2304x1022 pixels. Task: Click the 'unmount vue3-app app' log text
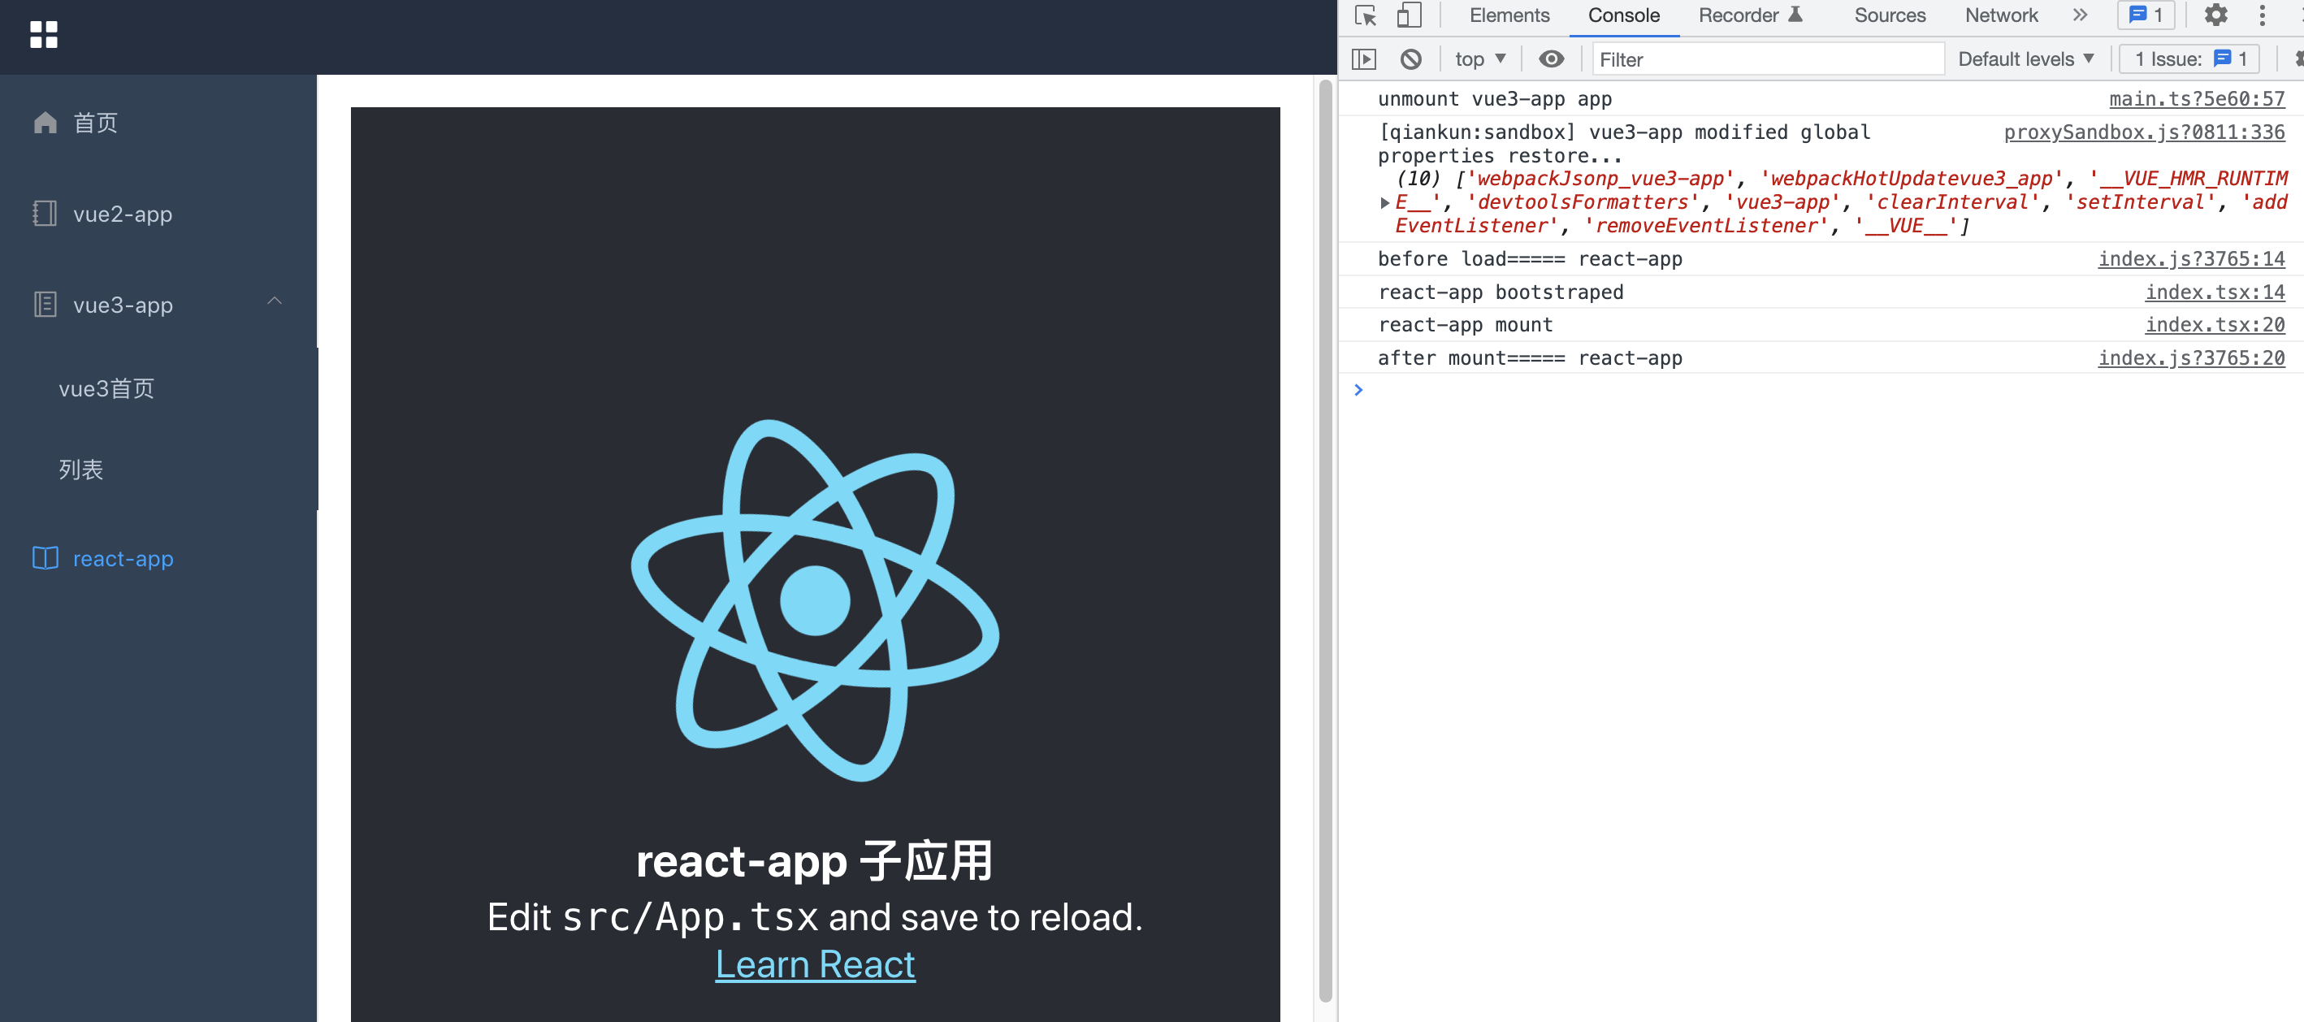point(1494,99)
